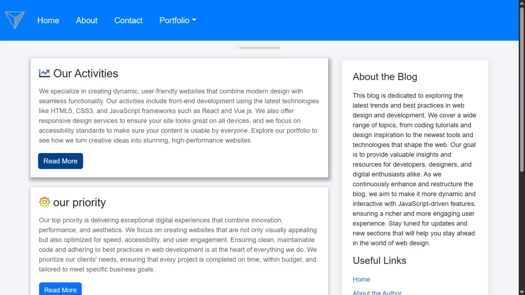Click the About the Blog heading

pyautogui.click(x=385, y=77)
